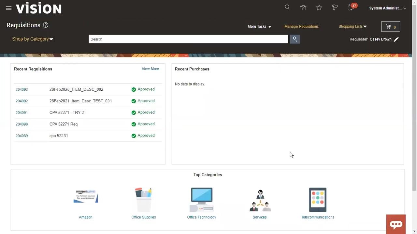Image resolution: width=417 pixels, height=234 pixels.
Task: Open Favorites star icon
Action: point(319,8)
